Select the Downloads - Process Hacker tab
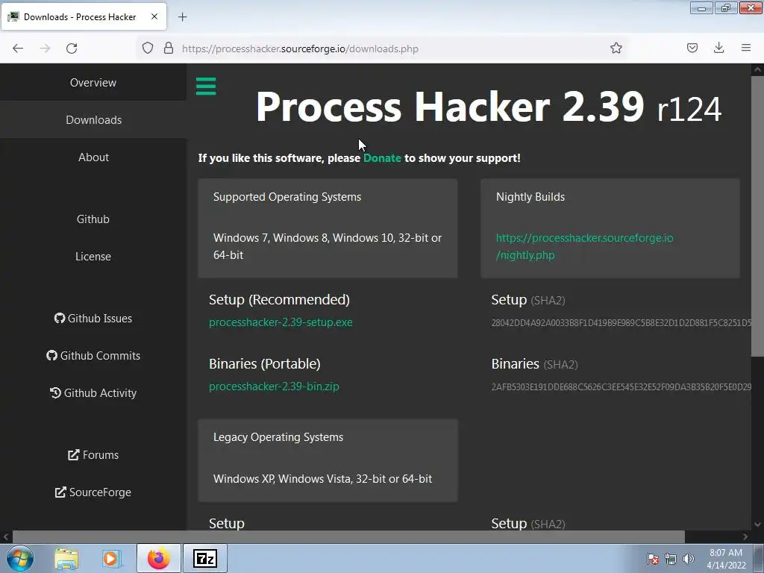Viewport: 764px width, 573px height. pos(84,17)
